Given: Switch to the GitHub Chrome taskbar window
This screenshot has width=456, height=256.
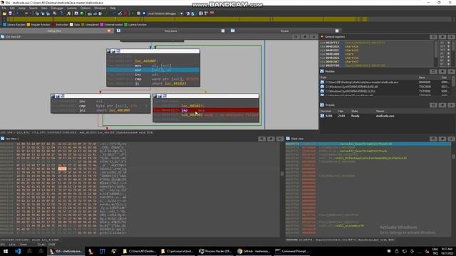Looking at the screenshot, I should tap(254, 251).
